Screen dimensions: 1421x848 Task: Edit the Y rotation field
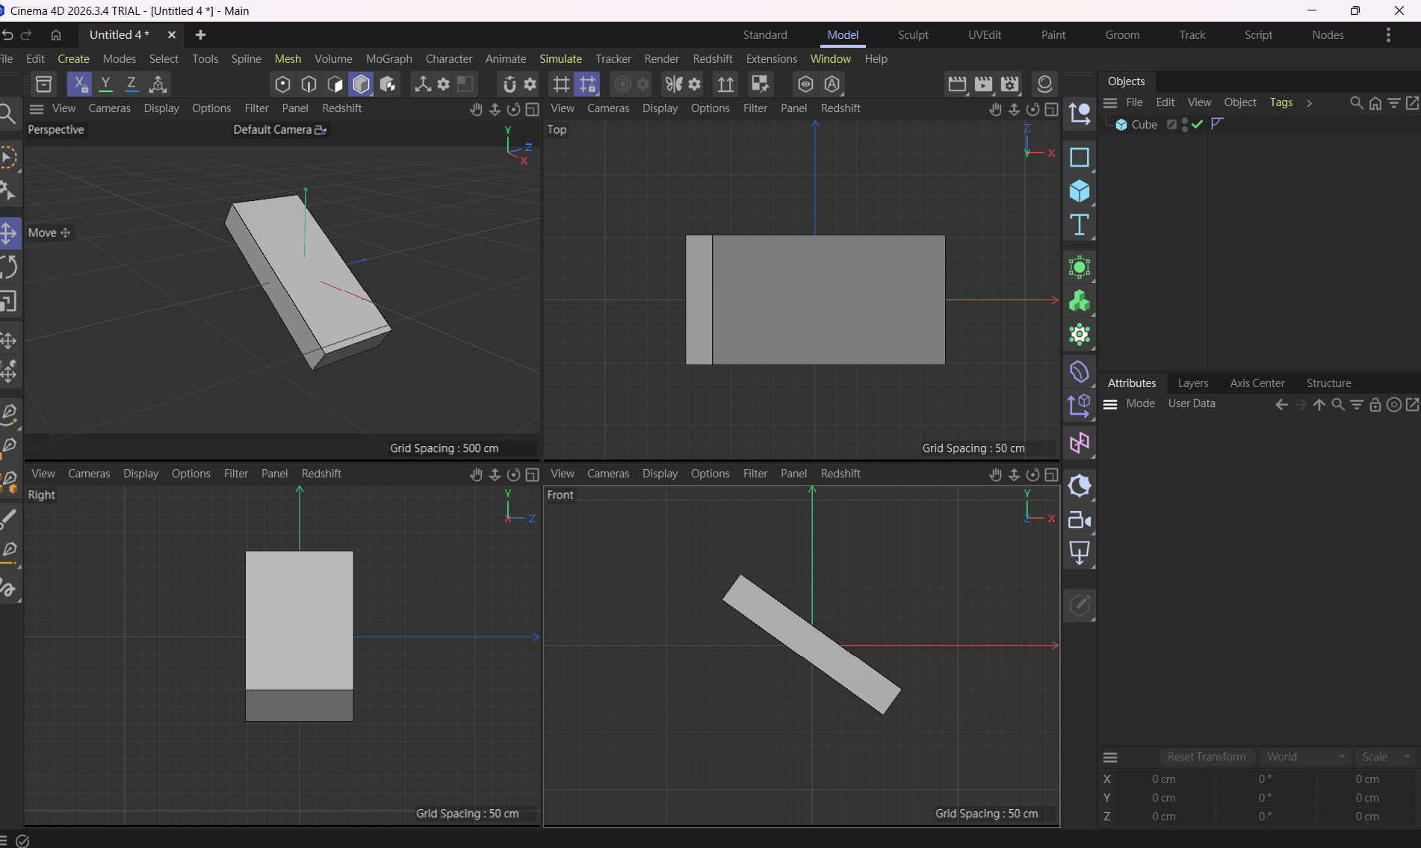click(1264, 798)
